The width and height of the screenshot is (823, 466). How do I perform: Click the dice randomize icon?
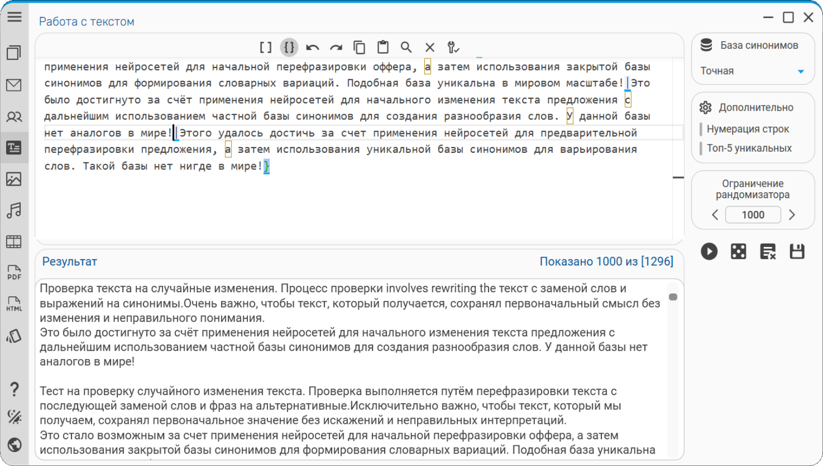pyautogui.click(x=738, y=252)
